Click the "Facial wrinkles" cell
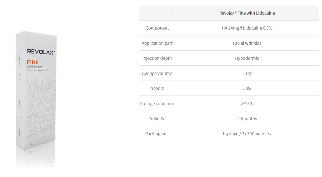322x177 pixels. [247, 43]
